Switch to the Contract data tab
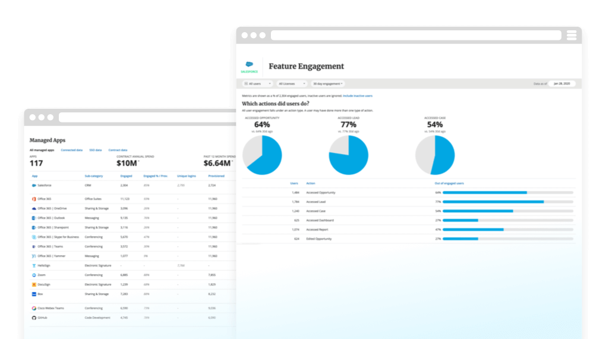 coord(118,150)
